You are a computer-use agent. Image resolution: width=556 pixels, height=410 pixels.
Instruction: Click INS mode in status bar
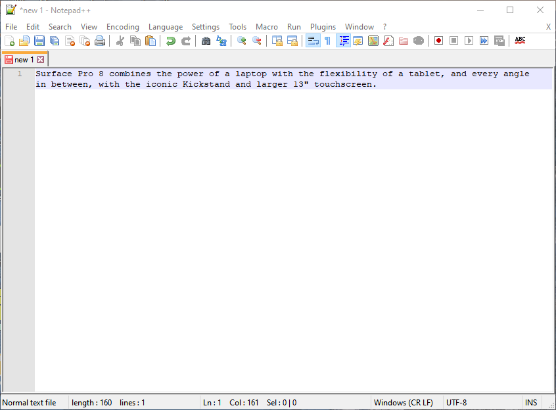pos(531,403)
